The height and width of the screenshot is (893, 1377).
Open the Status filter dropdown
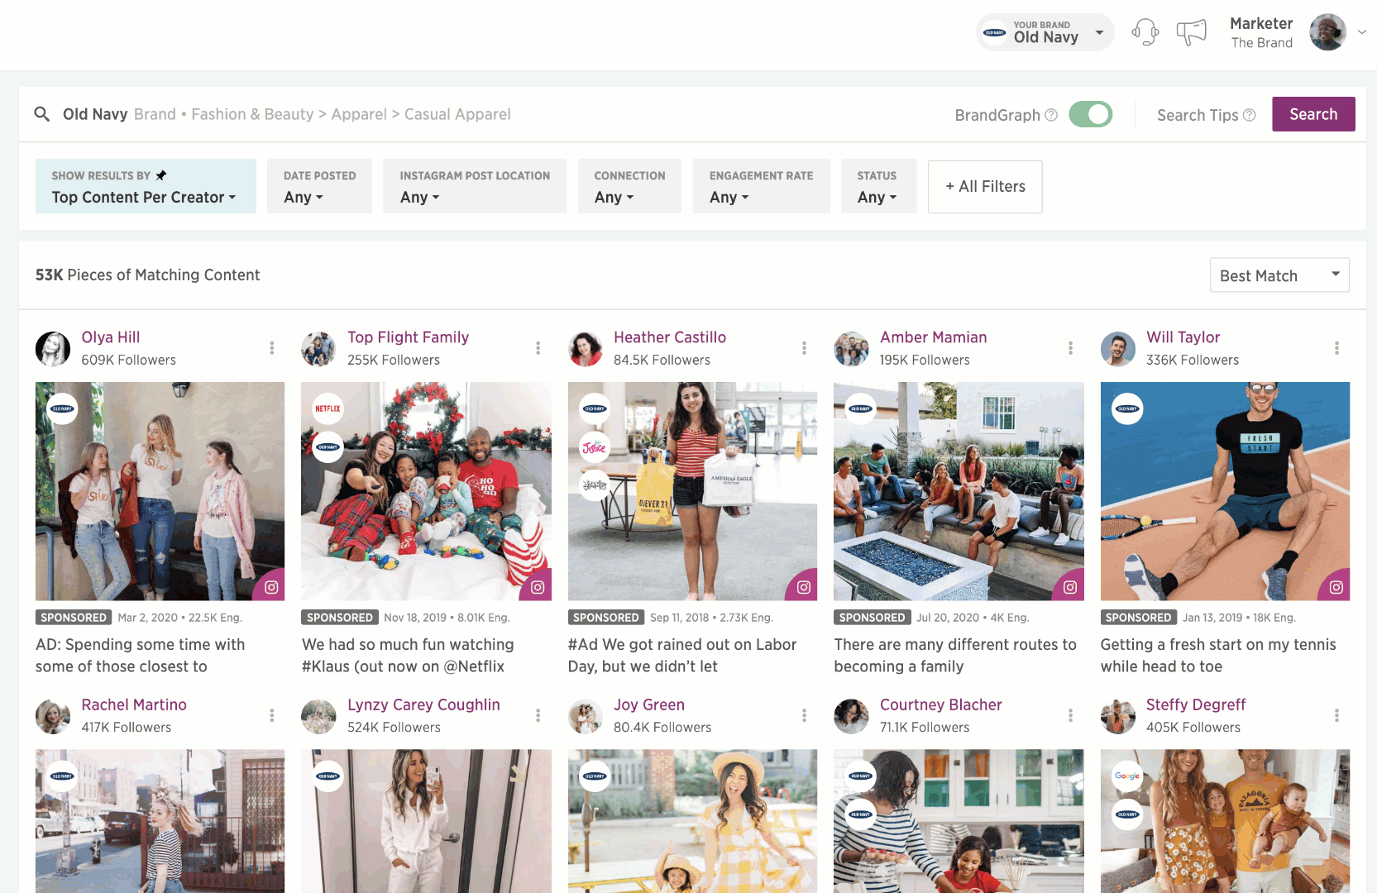pyautogui.click(x=878, y=186)
